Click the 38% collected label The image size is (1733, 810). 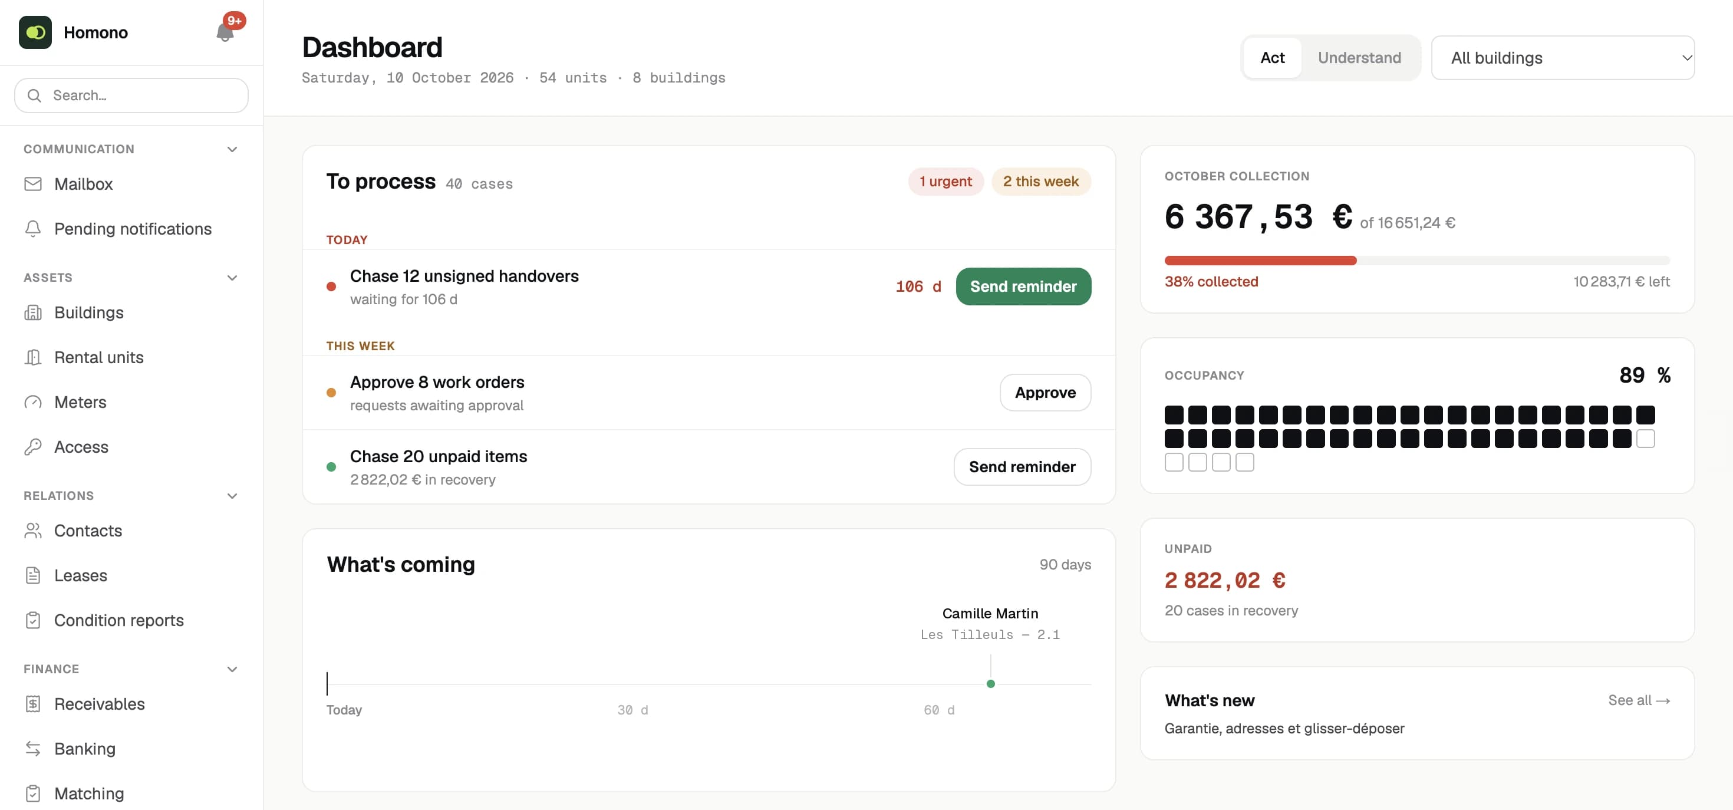(1211, 282)
